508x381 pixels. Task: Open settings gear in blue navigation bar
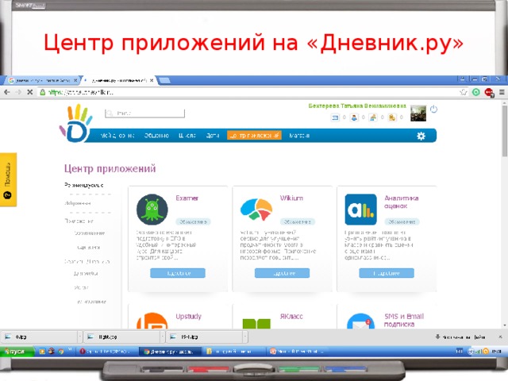[421, 136]
